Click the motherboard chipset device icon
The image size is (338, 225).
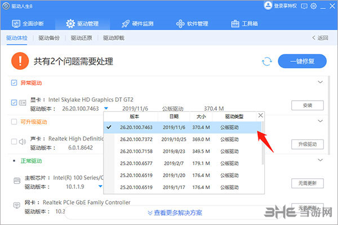coord(17,181)
